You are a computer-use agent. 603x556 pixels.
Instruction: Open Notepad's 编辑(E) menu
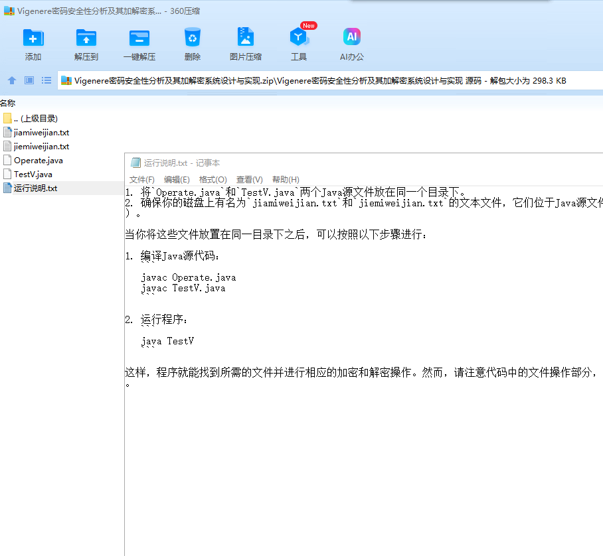[x=177, y=179]
